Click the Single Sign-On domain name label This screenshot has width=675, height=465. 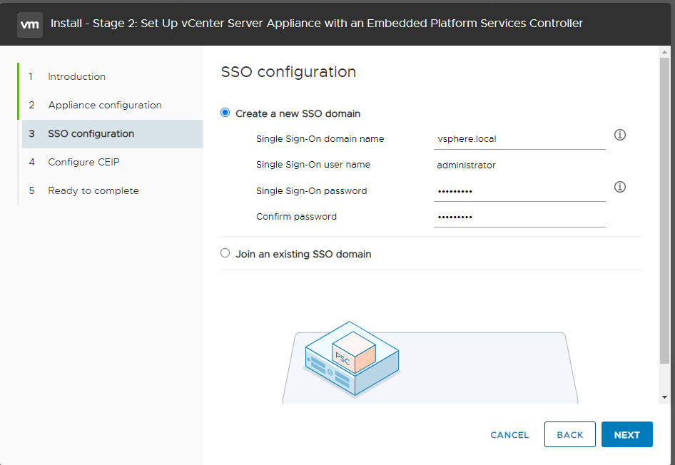pyautogui.click(x=320, y=139)
